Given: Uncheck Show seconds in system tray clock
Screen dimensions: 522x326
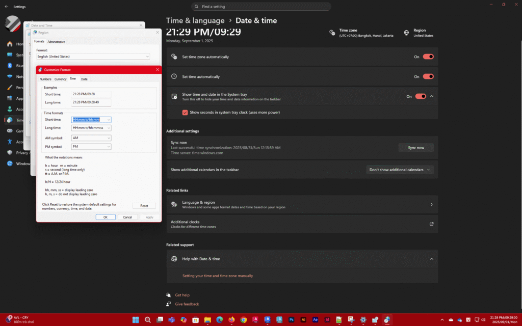Looking at the screenshot, I should click(x=185, y=112).
